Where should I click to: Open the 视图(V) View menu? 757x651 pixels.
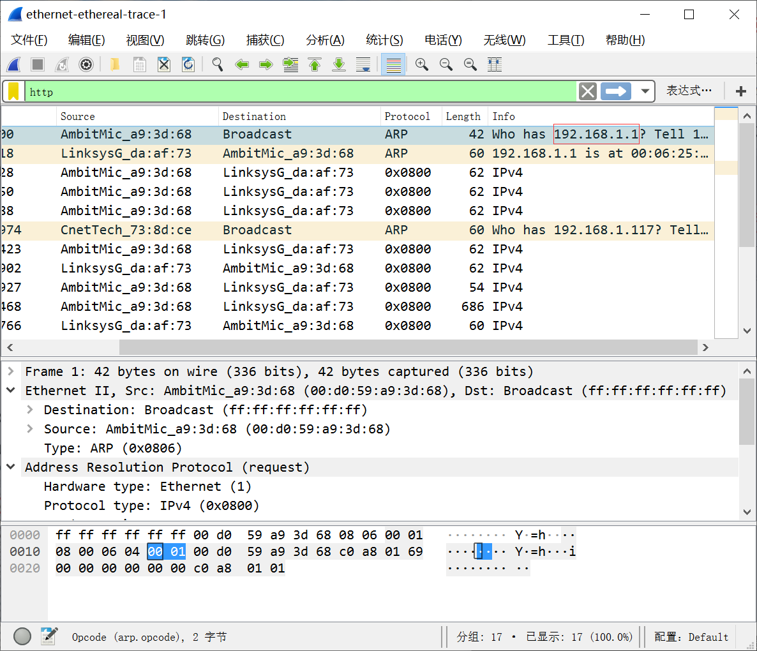point(145,40)
